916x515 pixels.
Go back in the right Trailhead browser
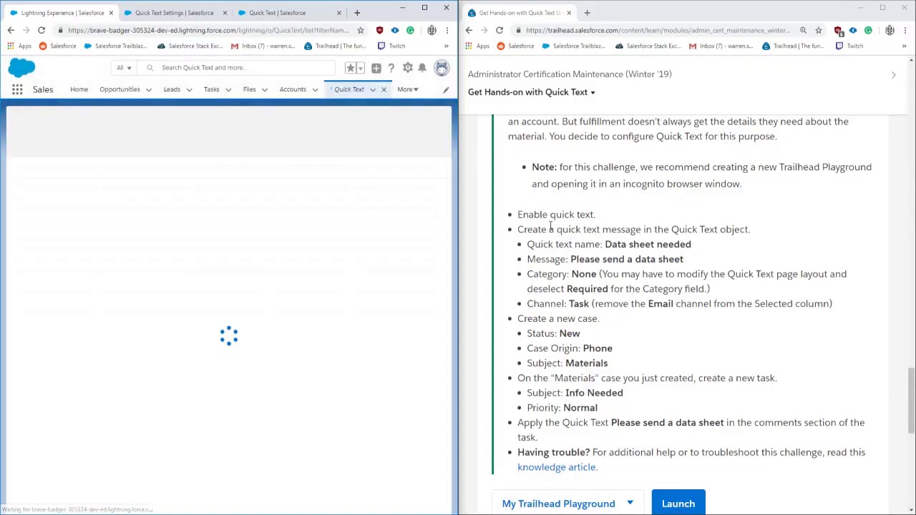[x=469, y=30]
